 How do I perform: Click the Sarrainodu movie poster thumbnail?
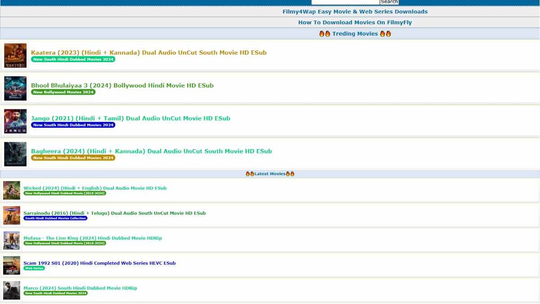click(12, 216)
